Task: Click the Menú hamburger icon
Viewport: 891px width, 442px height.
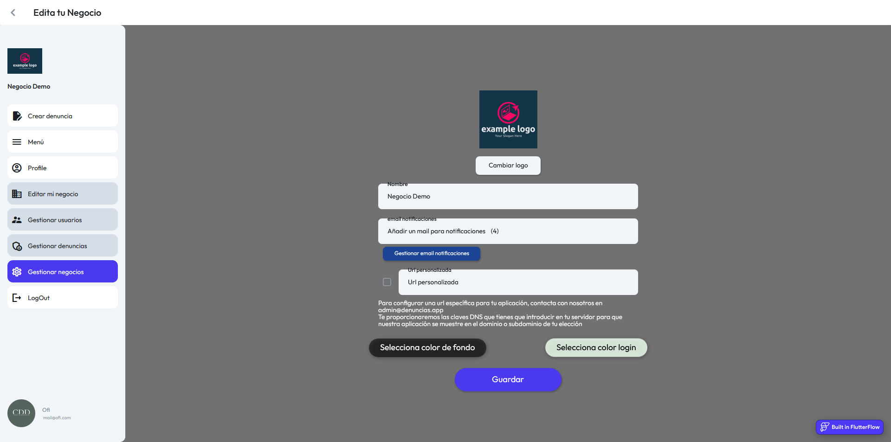Action: click(17, 142)
